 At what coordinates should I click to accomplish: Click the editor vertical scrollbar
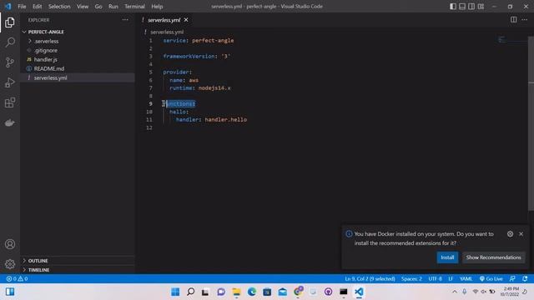531,124
